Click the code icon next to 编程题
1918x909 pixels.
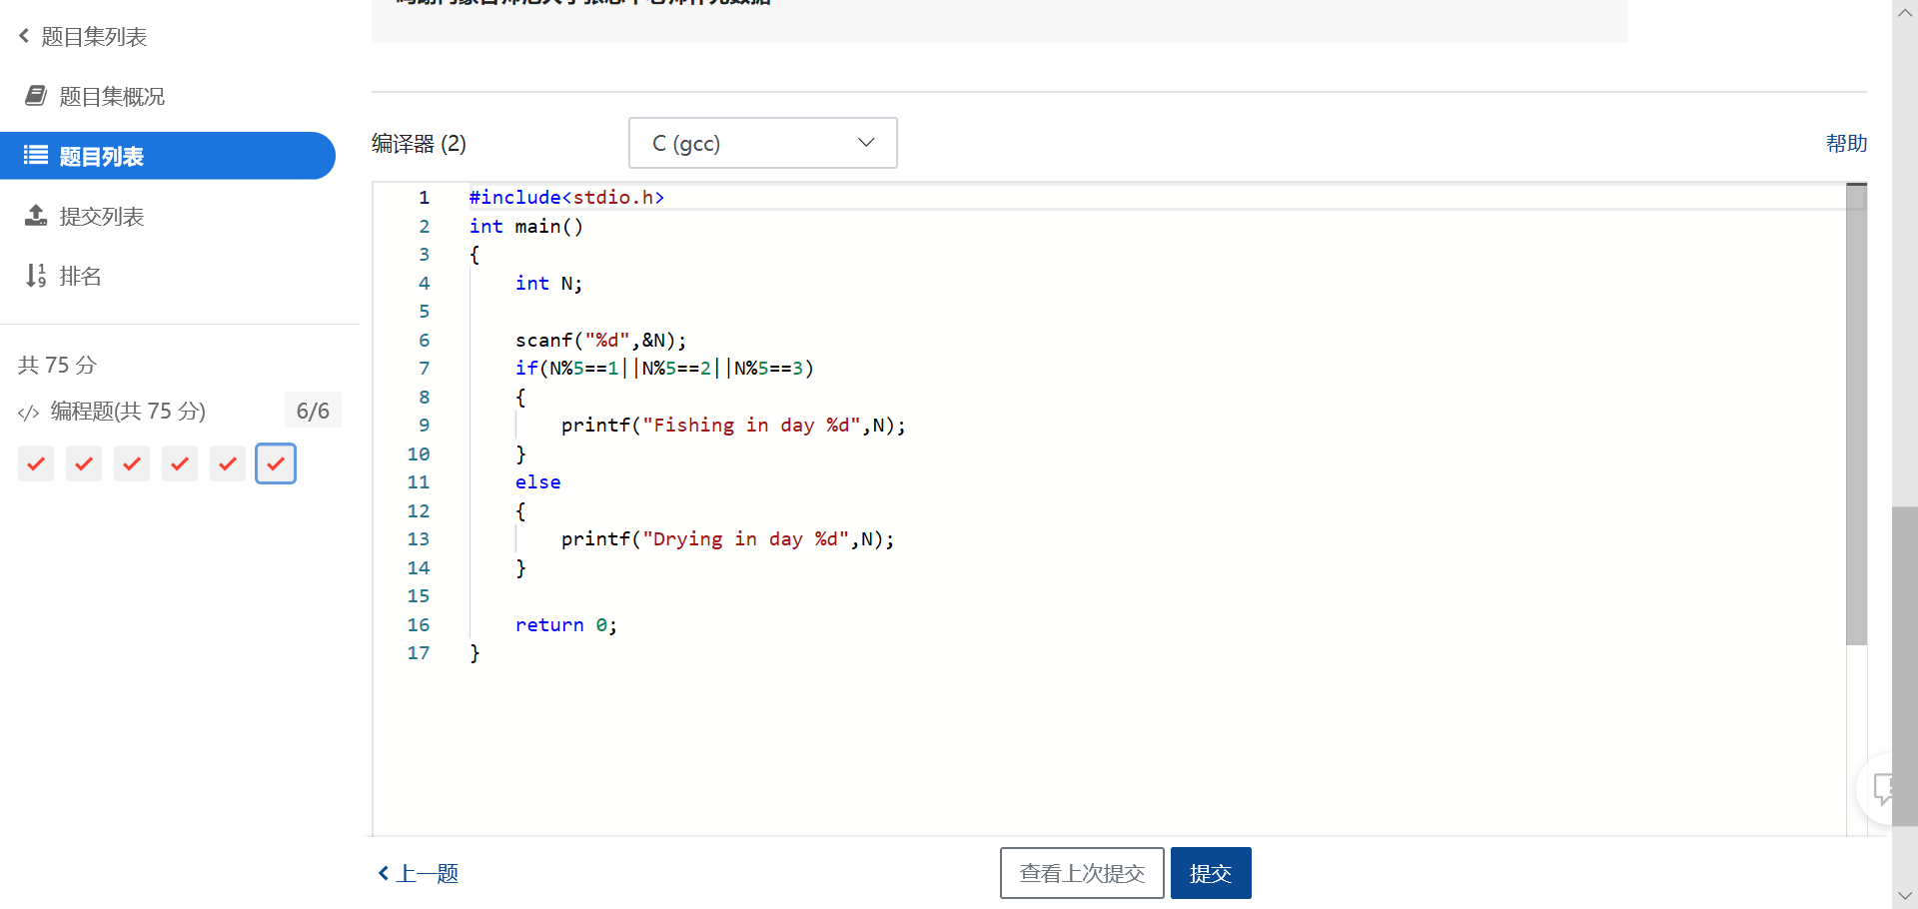[28, 413]
